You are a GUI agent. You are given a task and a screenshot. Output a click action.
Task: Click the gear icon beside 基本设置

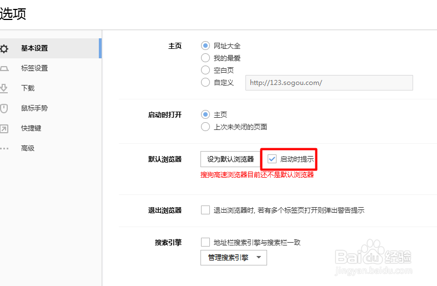[4, 48]
